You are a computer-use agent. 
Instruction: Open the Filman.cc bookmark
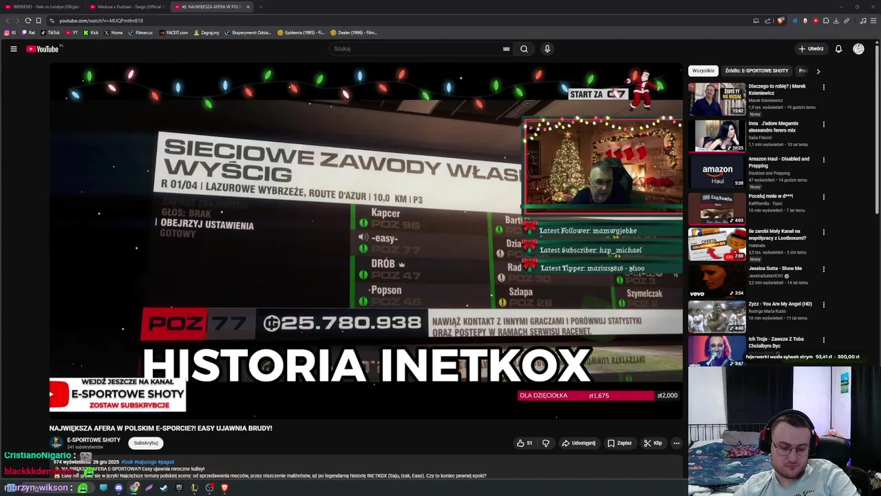click(x=140, y=32)
